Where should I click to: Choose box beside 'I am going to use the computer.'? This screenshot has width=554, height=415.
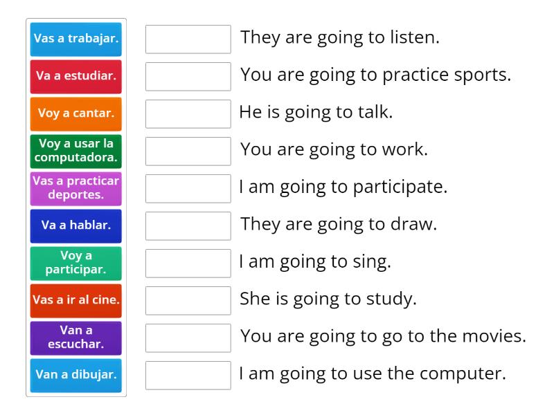pyautogui.click(x=188, y=376)
